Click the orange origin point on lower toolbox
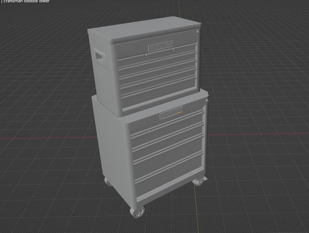Viewport: 309px width, 233px height. (178, 112)
